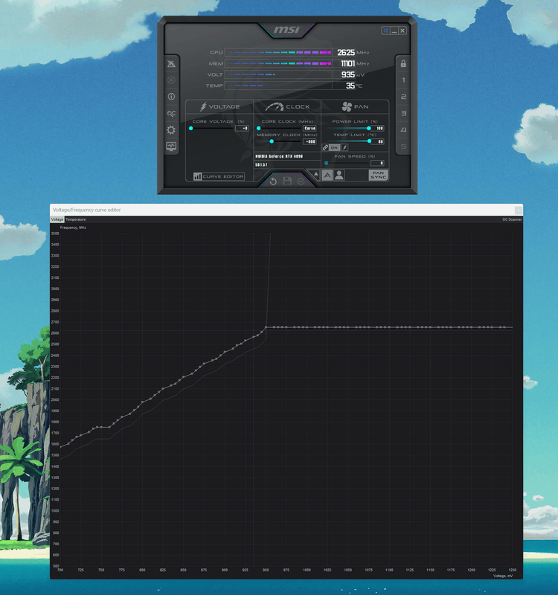Click the Memory Clock slider handle
The height and width of the screenshot is (595, 558).
click(272, 141)
